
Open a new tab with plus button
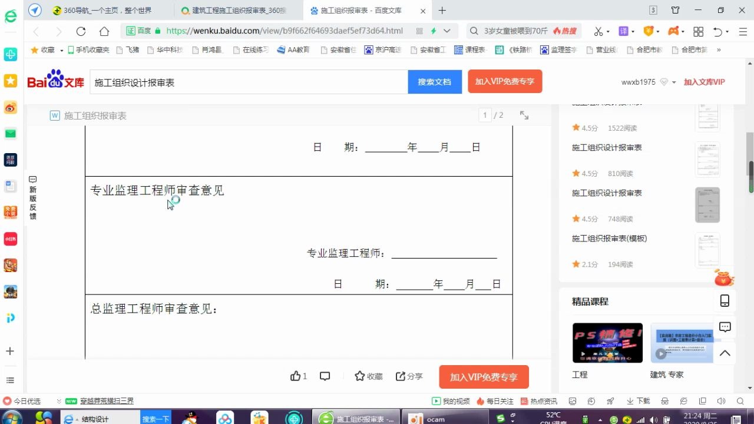[x=442, y=10]
